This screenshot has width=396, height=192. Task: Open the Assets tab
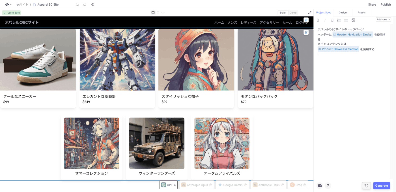click(x=361, y=12)
